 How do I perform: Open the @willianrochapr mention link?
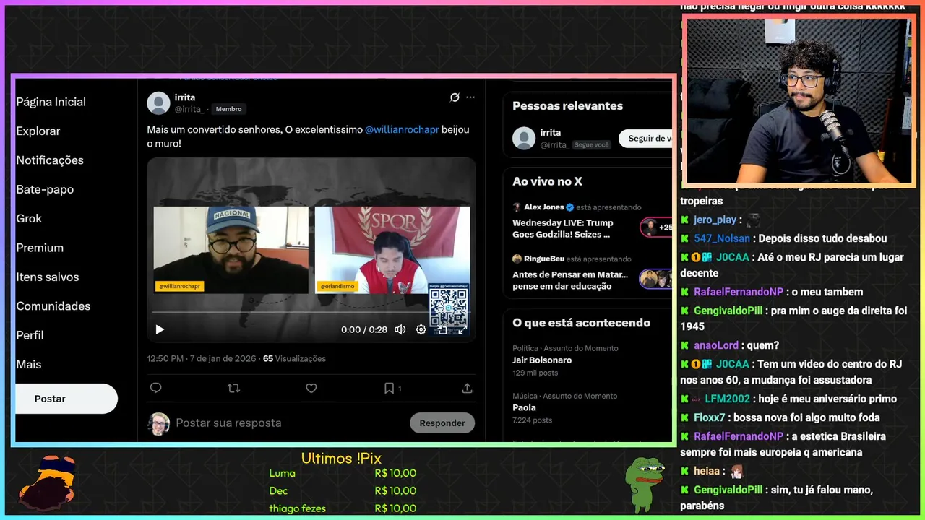[x=402, y=129]
